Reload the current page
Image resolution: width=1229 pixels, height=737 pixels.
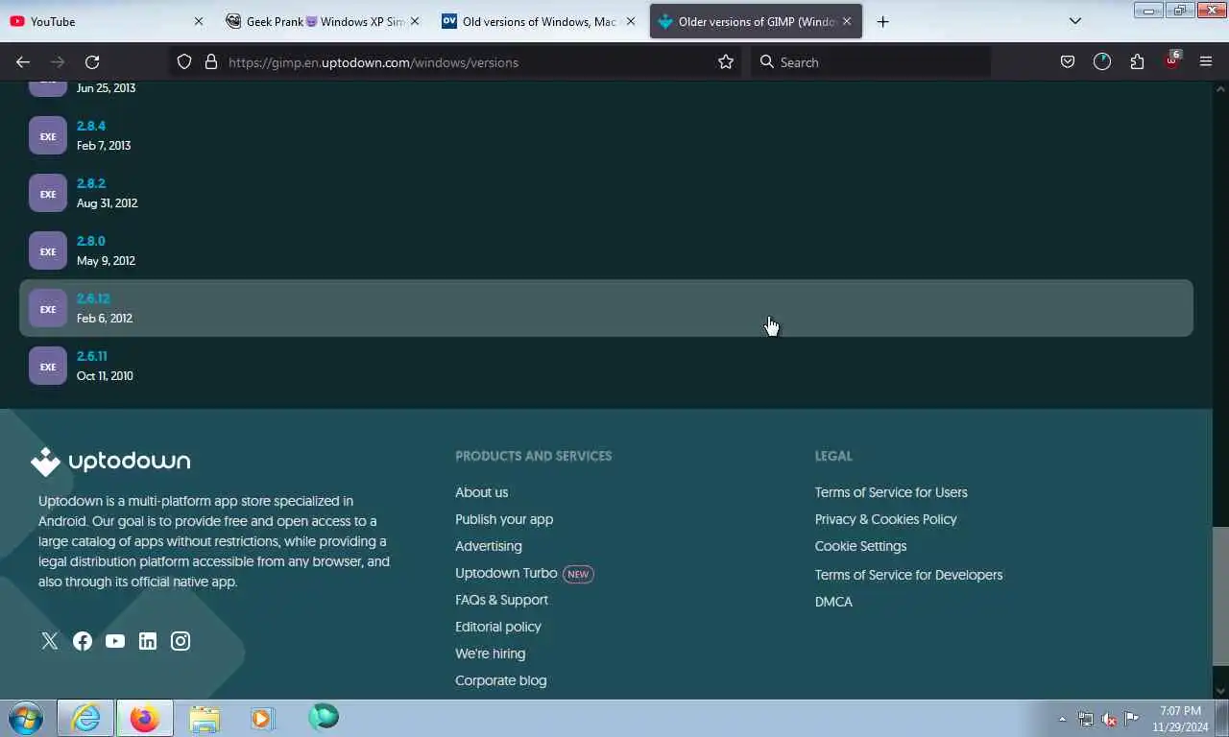point(92,62)
